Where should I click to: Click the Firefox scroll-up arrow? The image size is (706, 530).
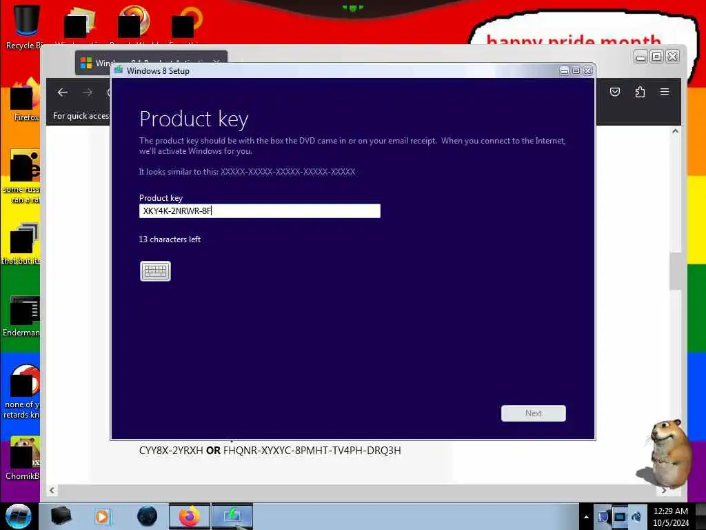[x=675, y=131]
